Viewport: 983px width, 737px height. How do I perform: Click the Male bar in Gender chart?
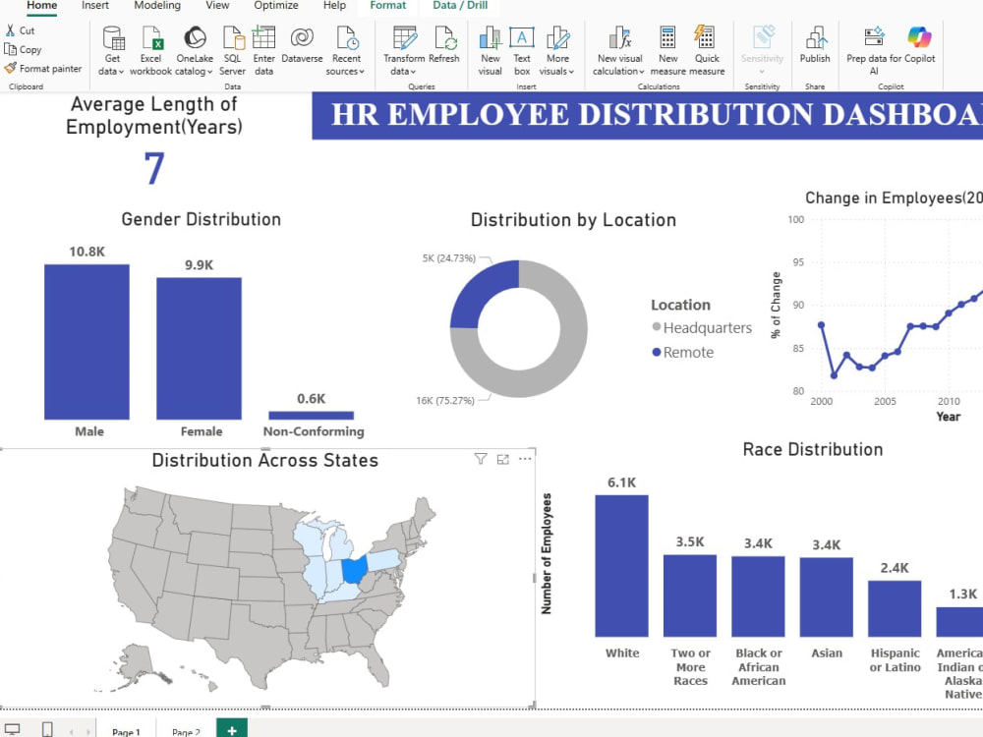(x=87, y=342)
